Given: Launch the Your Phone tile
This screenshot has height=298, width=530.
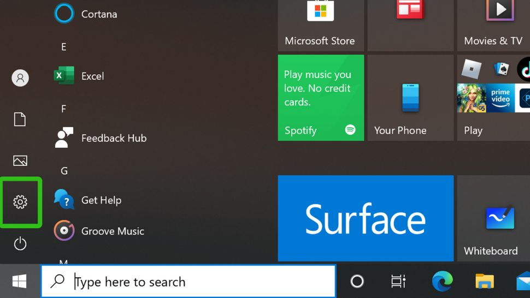Looking at the screenshot, I should (x=410, y=98).
